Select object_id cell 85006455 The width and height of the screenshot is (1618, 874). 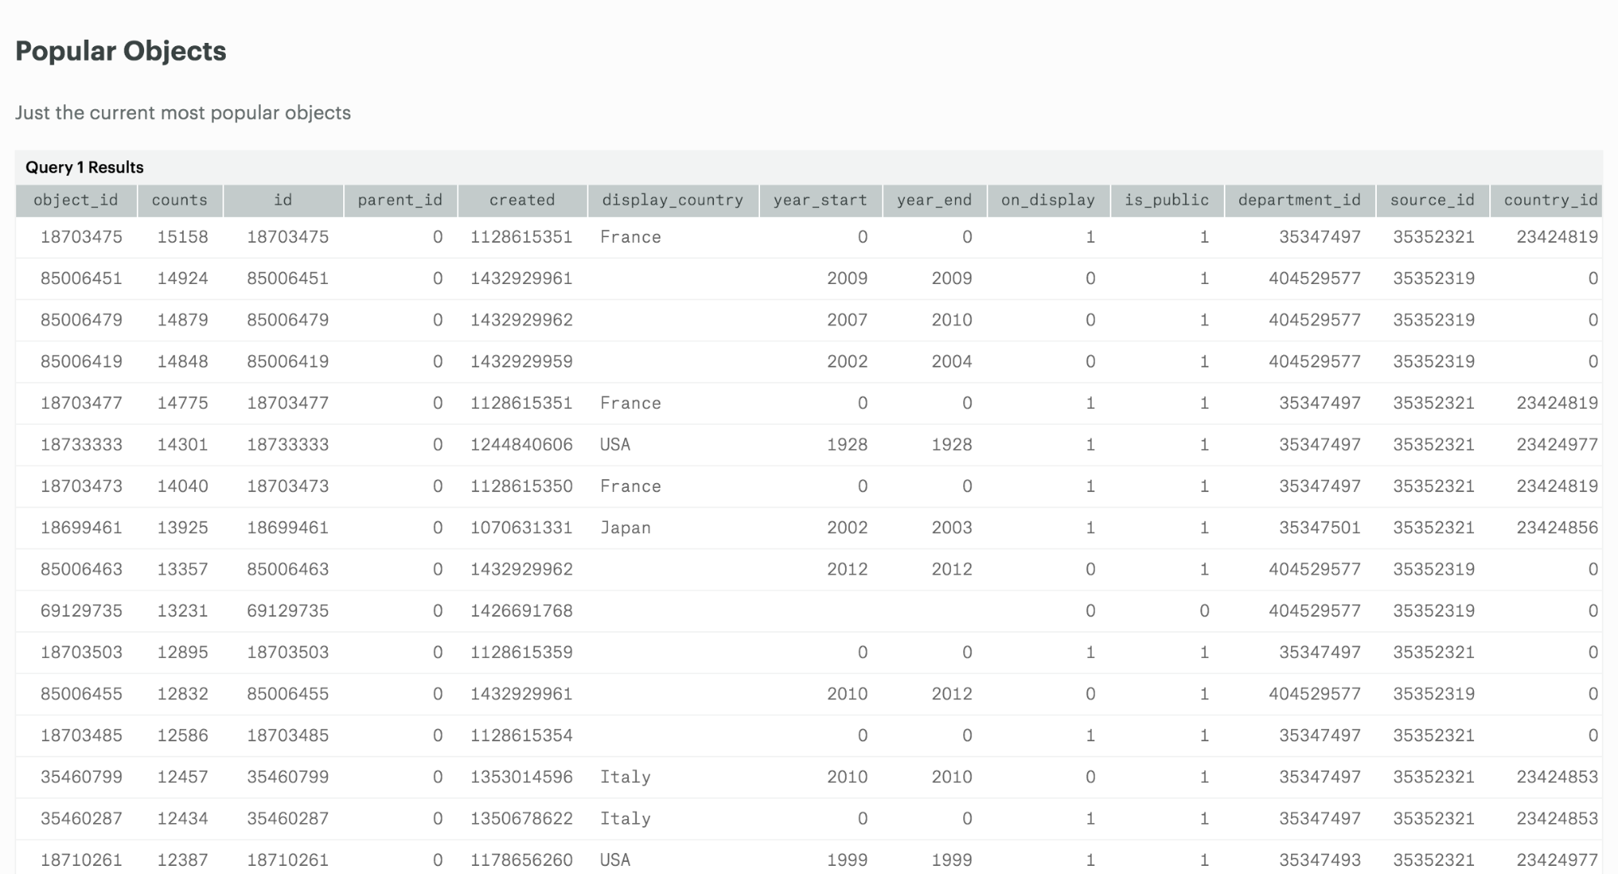point(82,694)
